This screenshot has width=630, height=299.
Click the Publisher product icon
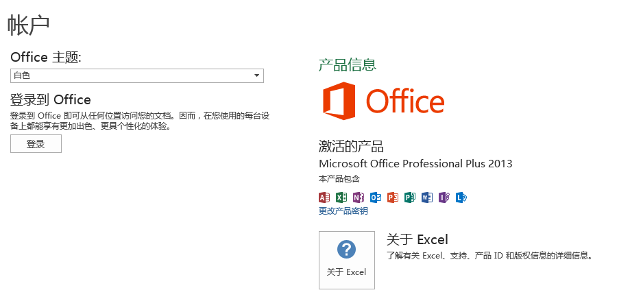pos(410,198)
